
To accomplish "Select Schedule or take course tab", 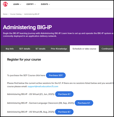I will point(84,49).
